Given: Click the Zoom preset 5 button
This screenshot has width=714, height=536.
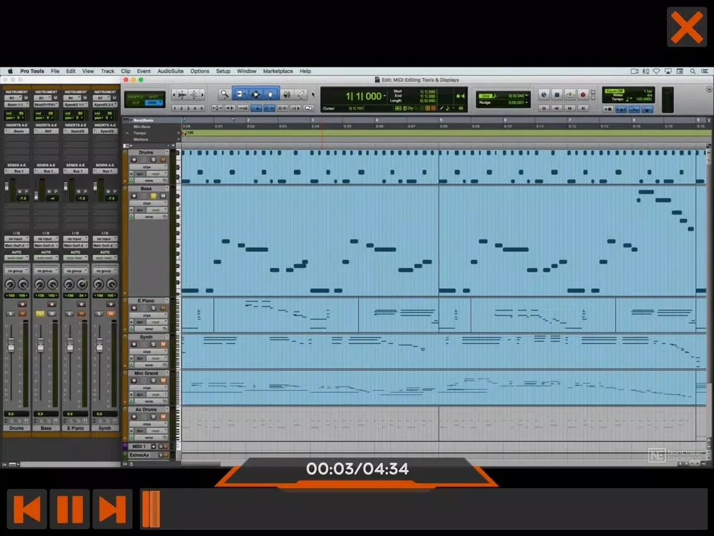Looking at the screenshot, I should [202, 108].
